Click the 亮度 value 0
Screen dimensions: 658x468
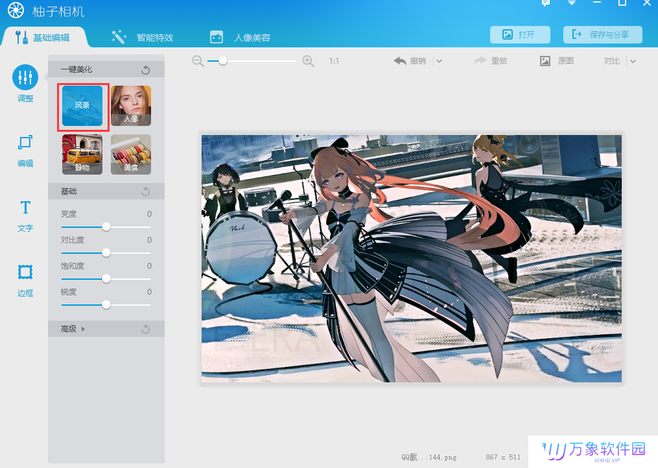[x=149, y=214]
